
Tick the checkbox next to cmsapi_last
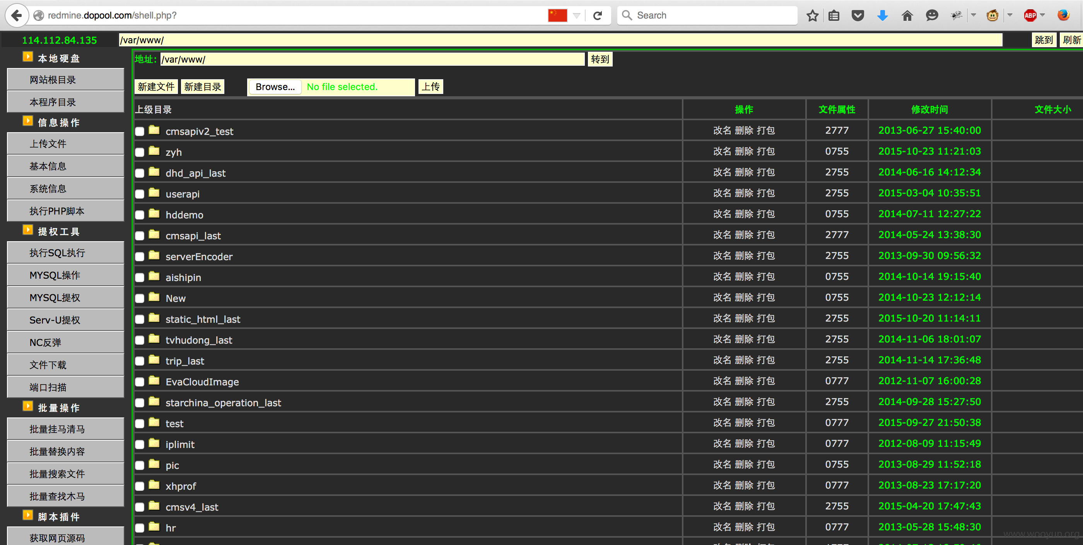point(140,236)
